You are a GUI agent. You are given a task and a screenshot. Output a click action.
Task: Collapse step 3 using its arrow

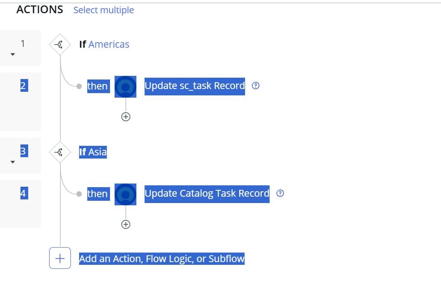pyautogui.click(x=13, y=162)
